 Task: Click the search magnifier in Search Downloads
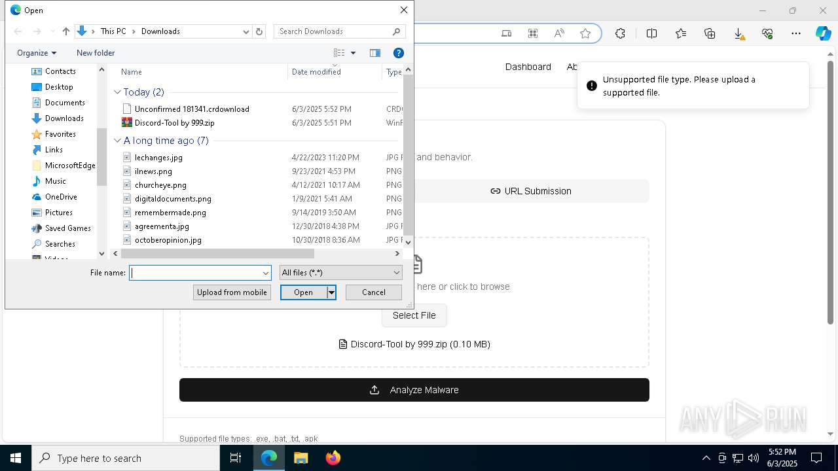coord(396,31)
